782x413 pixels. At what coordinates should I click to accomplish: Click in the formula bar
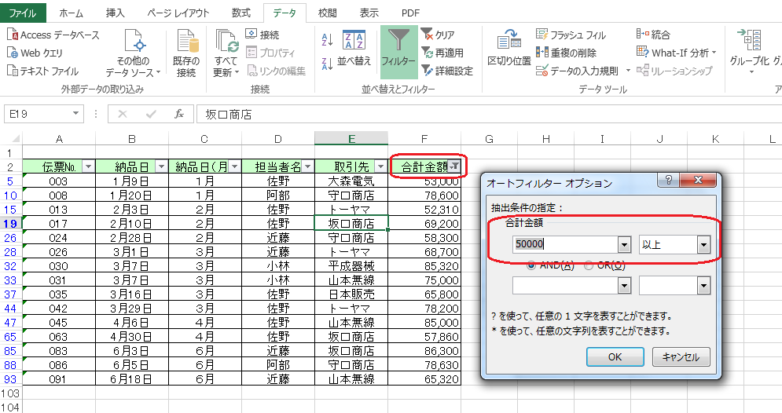(489, 114)
